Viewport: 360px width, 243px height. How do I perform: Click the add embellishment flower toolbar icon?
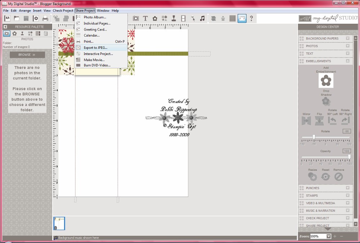click(x=155, y=19)
